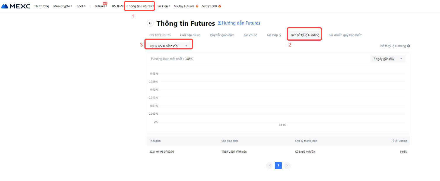Expand the Mua Crypto menu
The image size is (440, 181).
click(x=63, y=6)
